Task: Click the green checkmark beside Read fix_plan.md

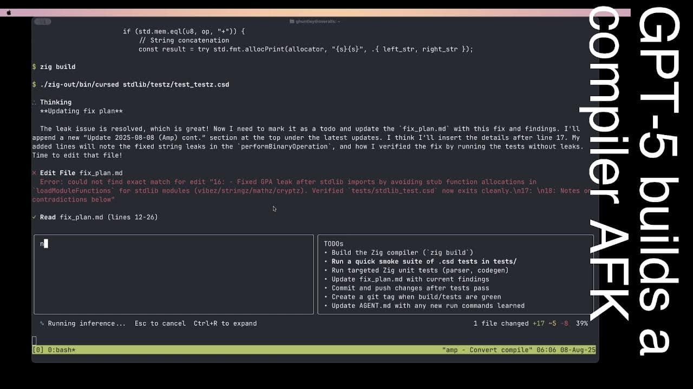Action: (x=34, y=217)
